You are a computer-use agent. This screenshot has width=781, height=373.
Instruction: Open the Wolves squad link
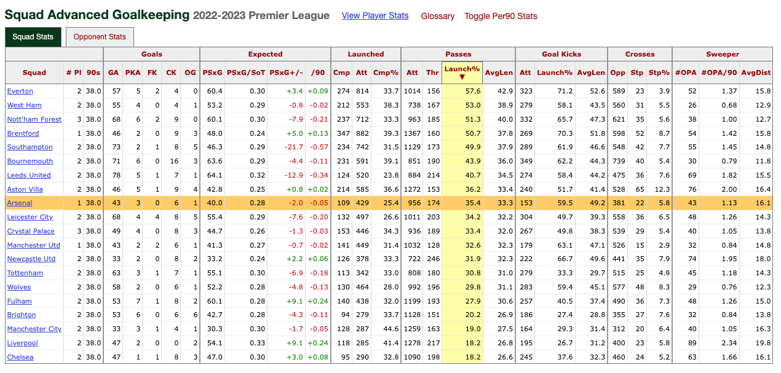pos(19,287)
